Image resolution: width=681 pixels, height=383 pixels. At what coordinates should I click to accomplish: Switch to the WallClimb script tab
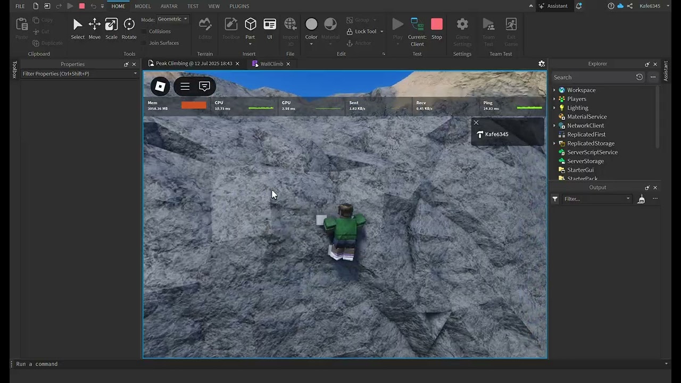coord(271,64)
